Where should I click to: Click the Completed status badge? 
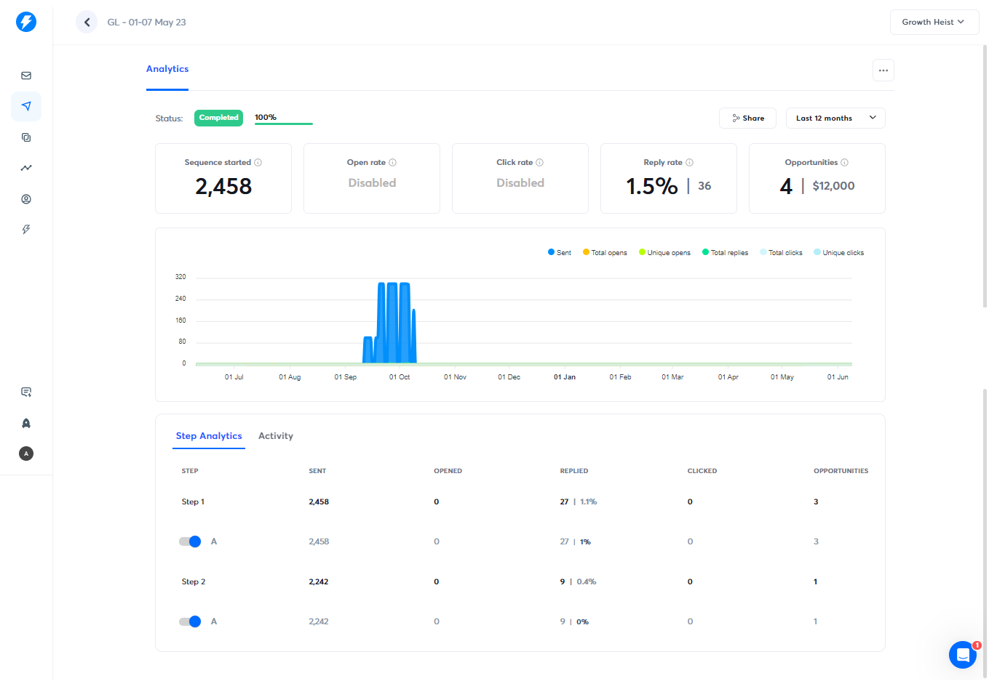pyautogui.click(x=218, y=118)
